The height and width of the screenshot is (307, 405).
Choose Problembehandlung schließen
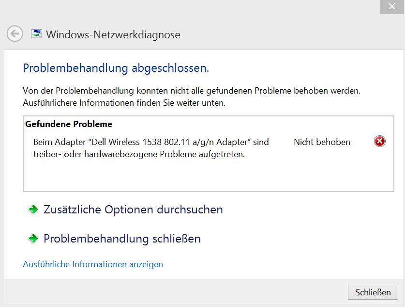coord(122,239)
